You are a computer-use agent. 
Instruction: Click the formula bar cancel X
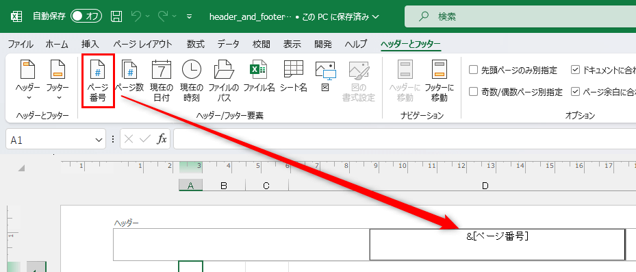129,139
